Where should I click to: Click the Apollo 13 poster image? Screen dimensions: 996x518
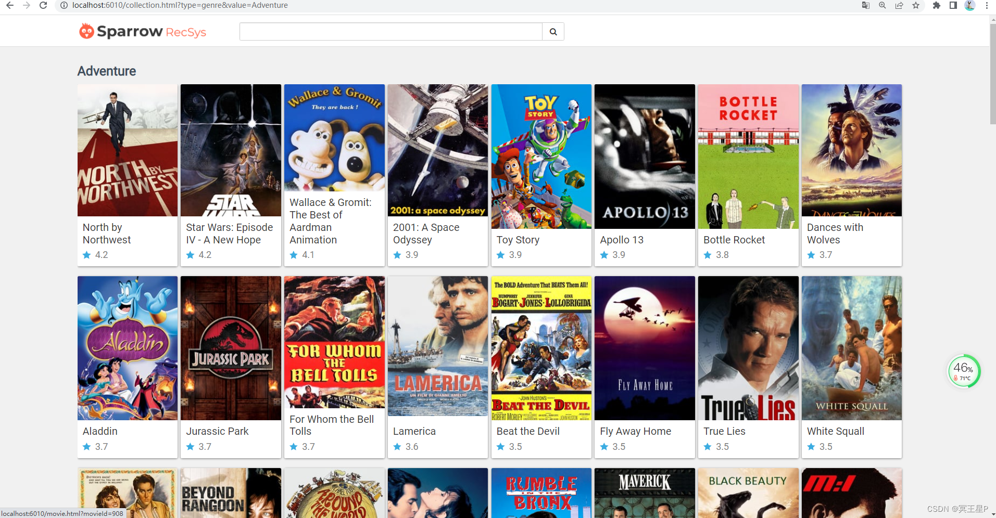[645, 157]
